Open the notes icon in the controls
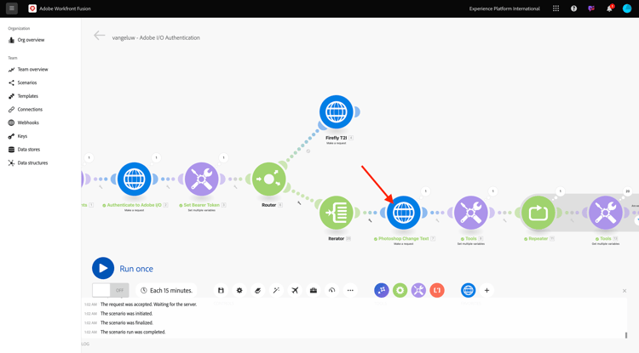 [x=257, y=290]
